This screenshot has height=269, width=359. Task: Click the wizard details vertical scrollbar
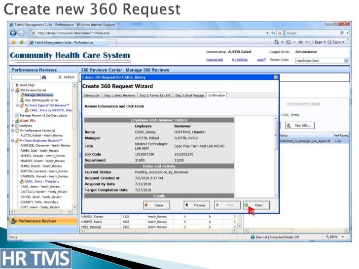(276, 157)
